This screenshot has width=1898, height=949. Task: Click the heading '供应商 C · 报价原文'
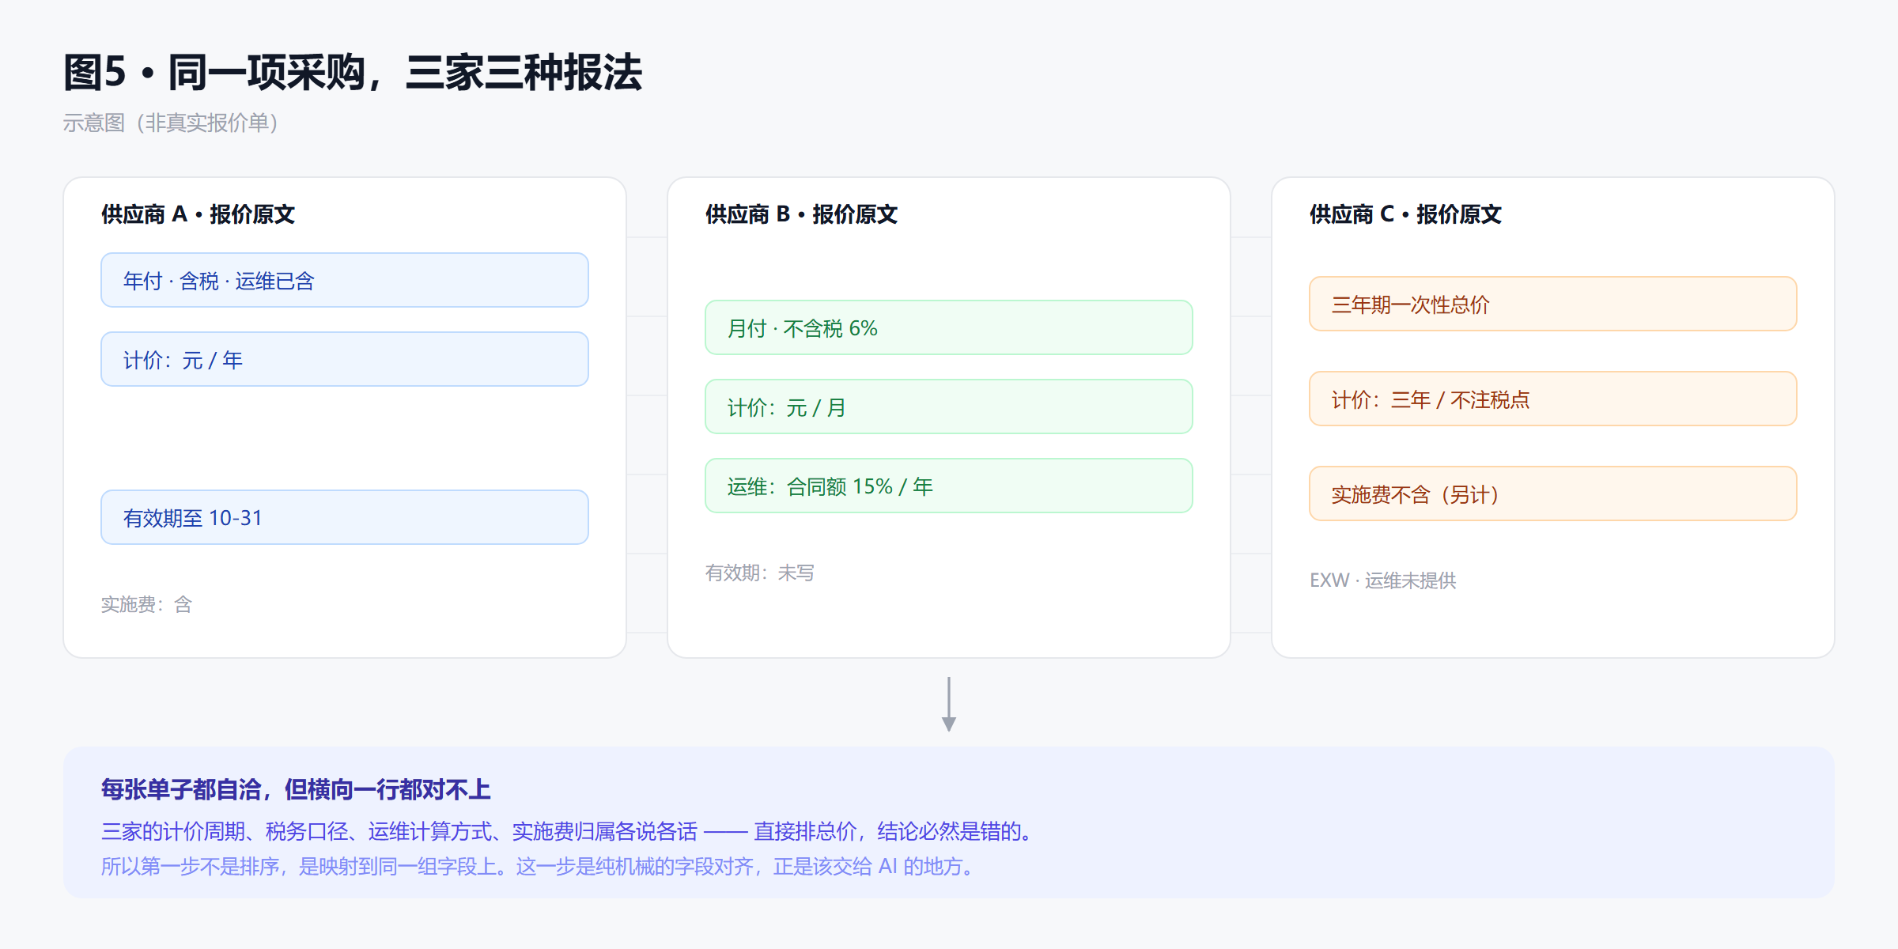pyautogui.click(x=1405, y=214)
